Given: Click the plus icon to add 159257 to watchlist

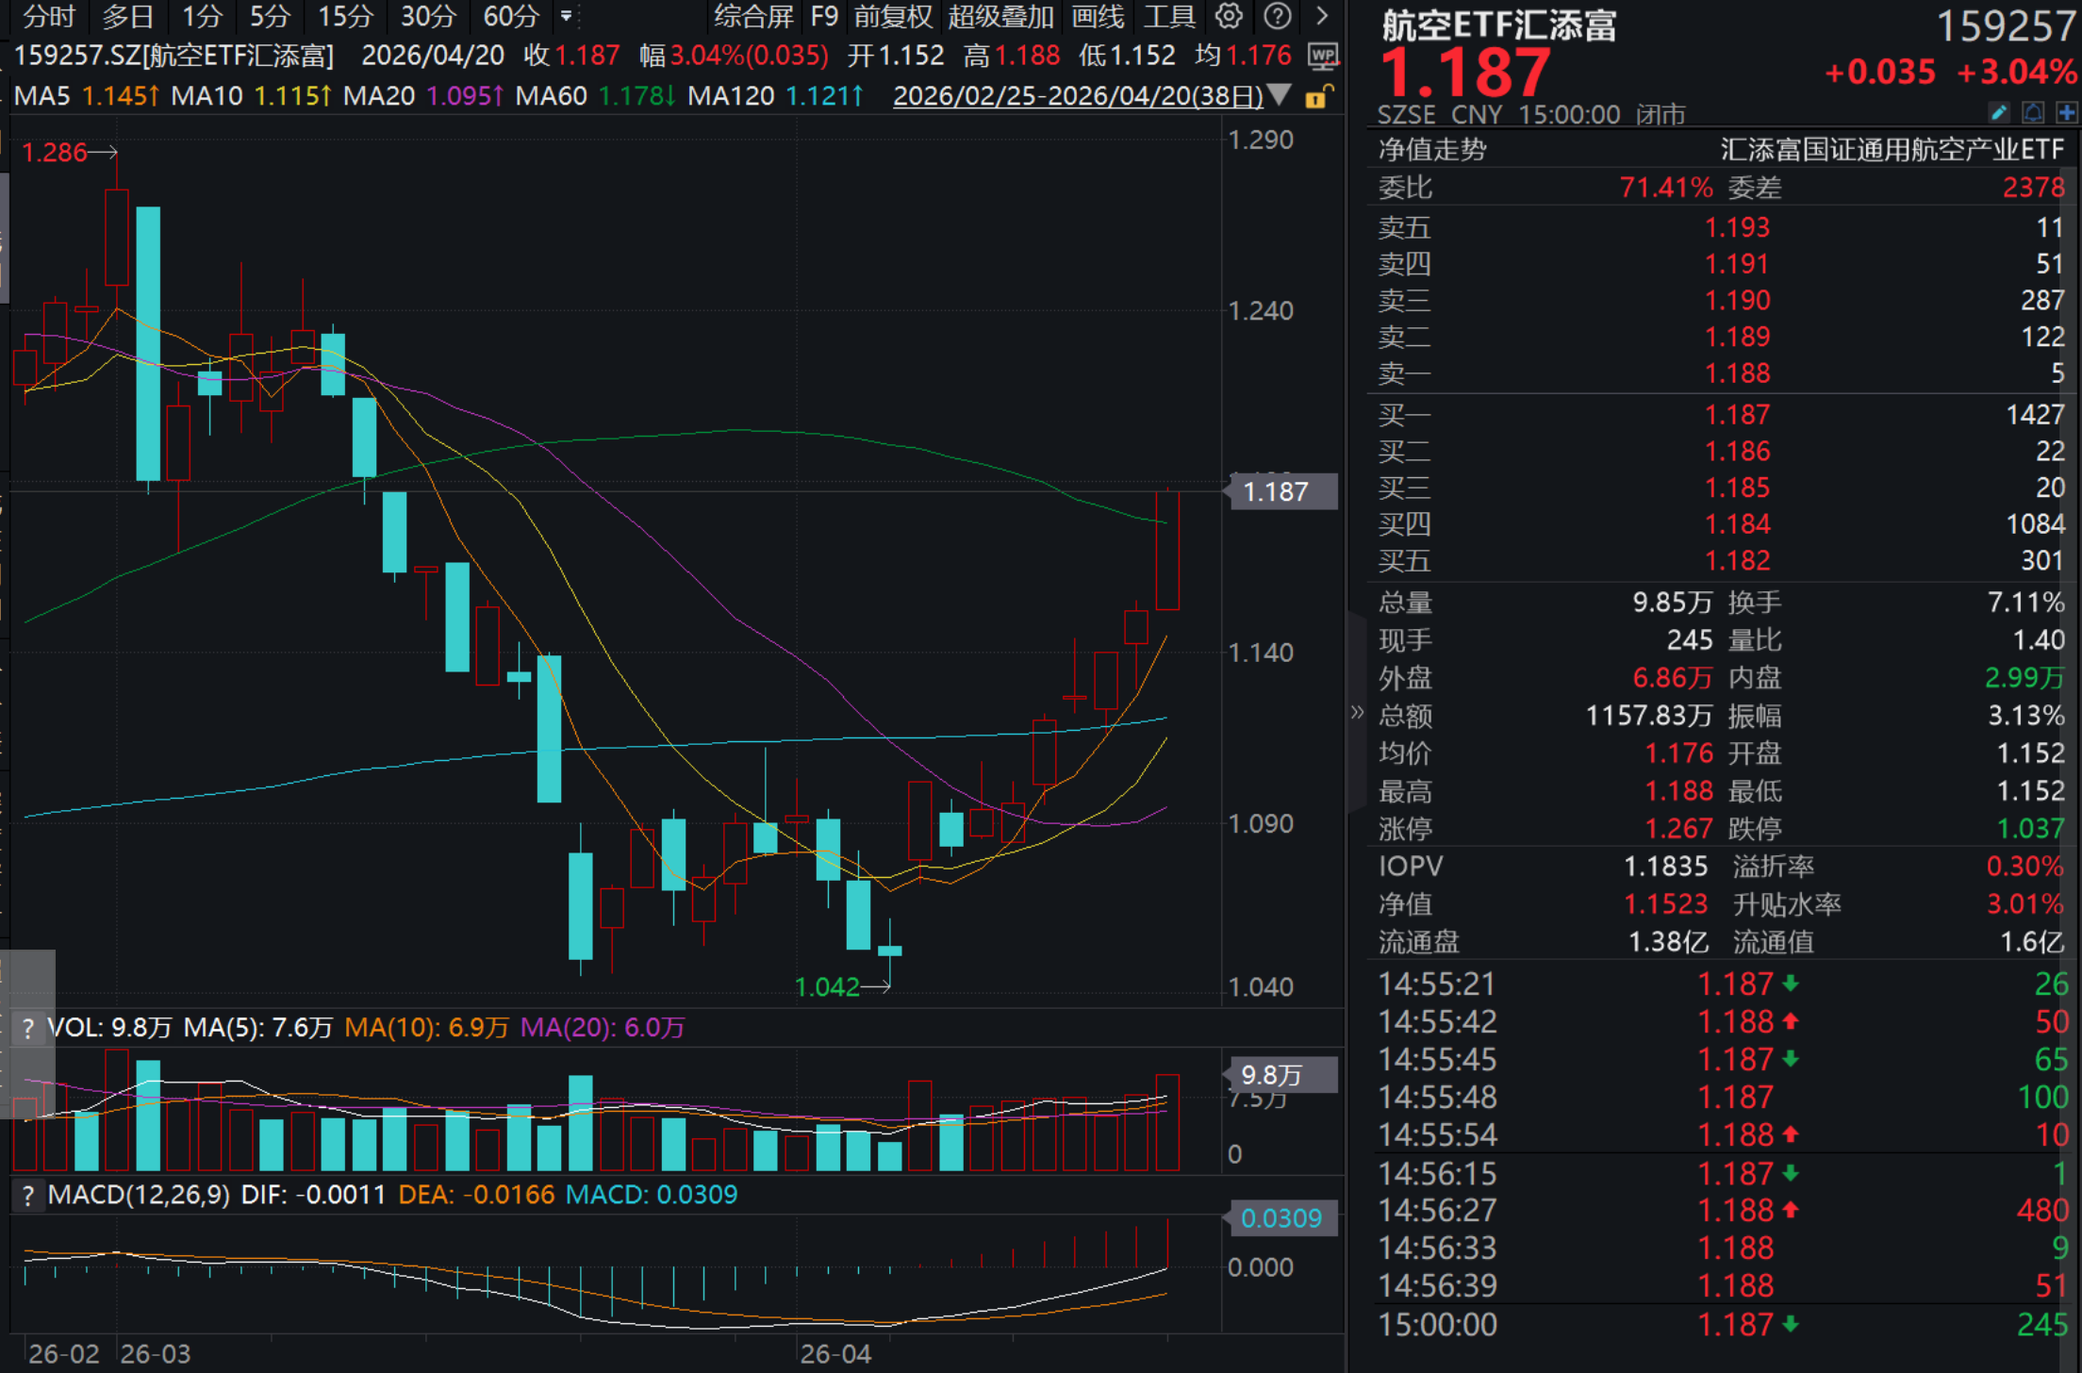Looking at the screenshot, I should click(x=2068, y=112).
